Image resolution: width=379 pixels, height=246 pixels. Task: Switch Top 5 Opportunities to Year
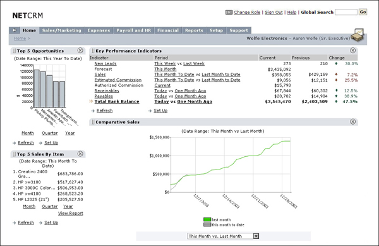tap(70, 133)
